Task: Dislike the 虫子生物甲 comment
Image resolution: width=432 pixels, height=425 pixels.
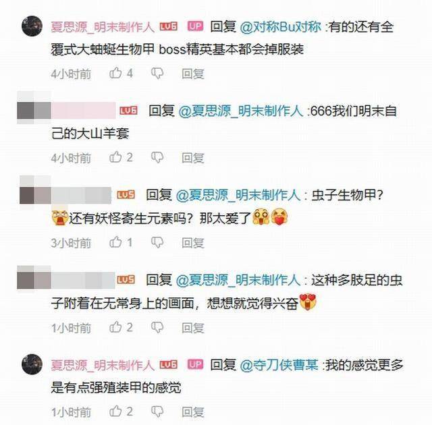Action: click(x=157, y=242)
